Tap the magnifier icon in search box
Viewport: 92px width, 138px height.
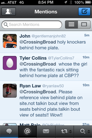pos(6,25)
